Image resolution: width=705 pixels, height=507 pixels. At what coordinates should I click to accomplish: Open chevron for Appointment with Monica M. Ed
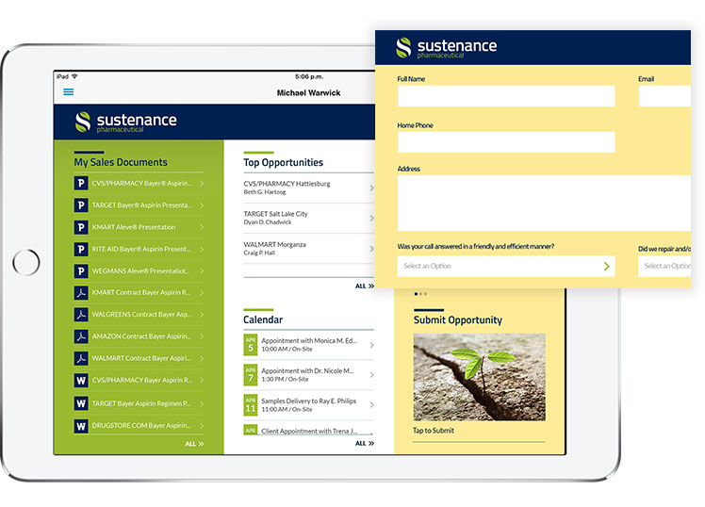coord(371,345)
